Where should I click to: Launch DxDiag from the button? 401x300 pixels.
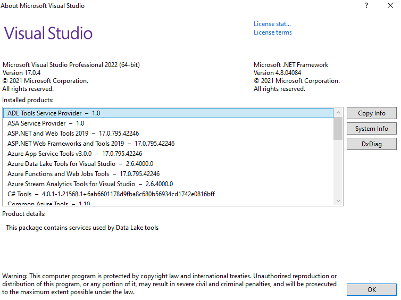point(371,144)
